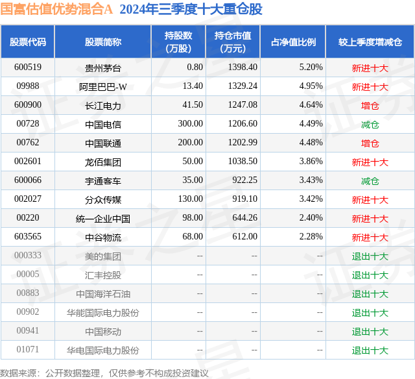Click the 股票代码 column header
This screenshot has height=379, width=415.
click(28, 42)
